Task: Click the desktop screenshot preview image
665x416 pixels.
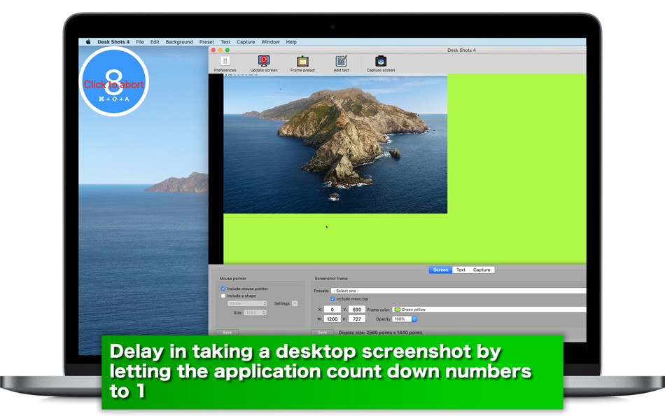Action: tap(335, 144)
